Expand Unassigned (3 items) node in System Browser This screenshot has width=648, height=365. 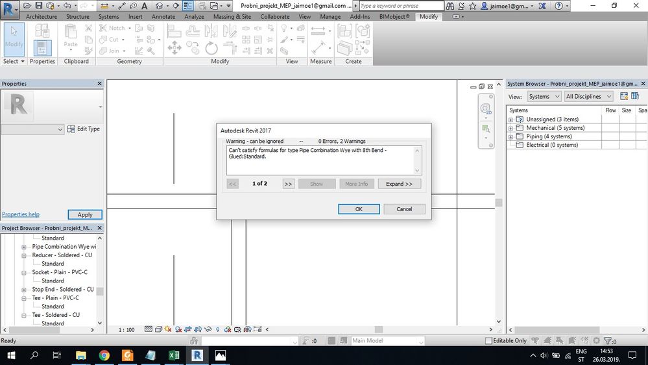coord(510,120)
